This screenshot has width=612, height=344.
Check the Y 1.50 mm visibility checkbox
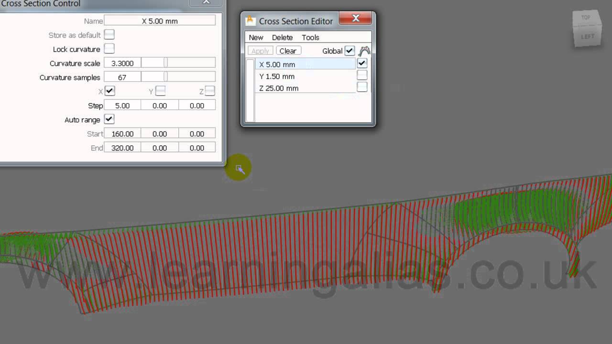[x=362, y=75]
